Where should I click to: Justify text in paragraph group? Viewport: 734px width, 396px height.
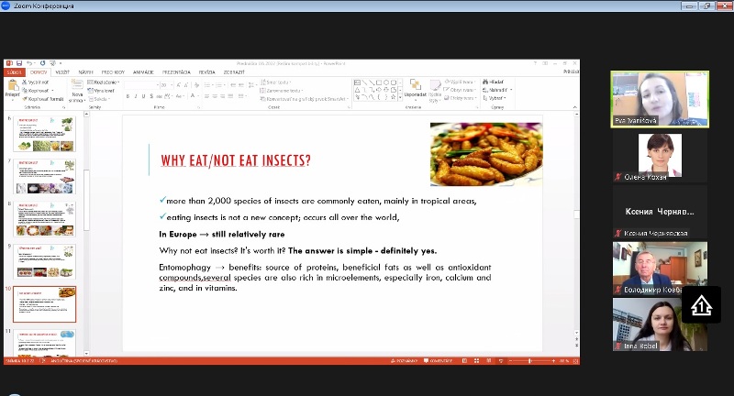pyautogui.click(x=231, y=96)
